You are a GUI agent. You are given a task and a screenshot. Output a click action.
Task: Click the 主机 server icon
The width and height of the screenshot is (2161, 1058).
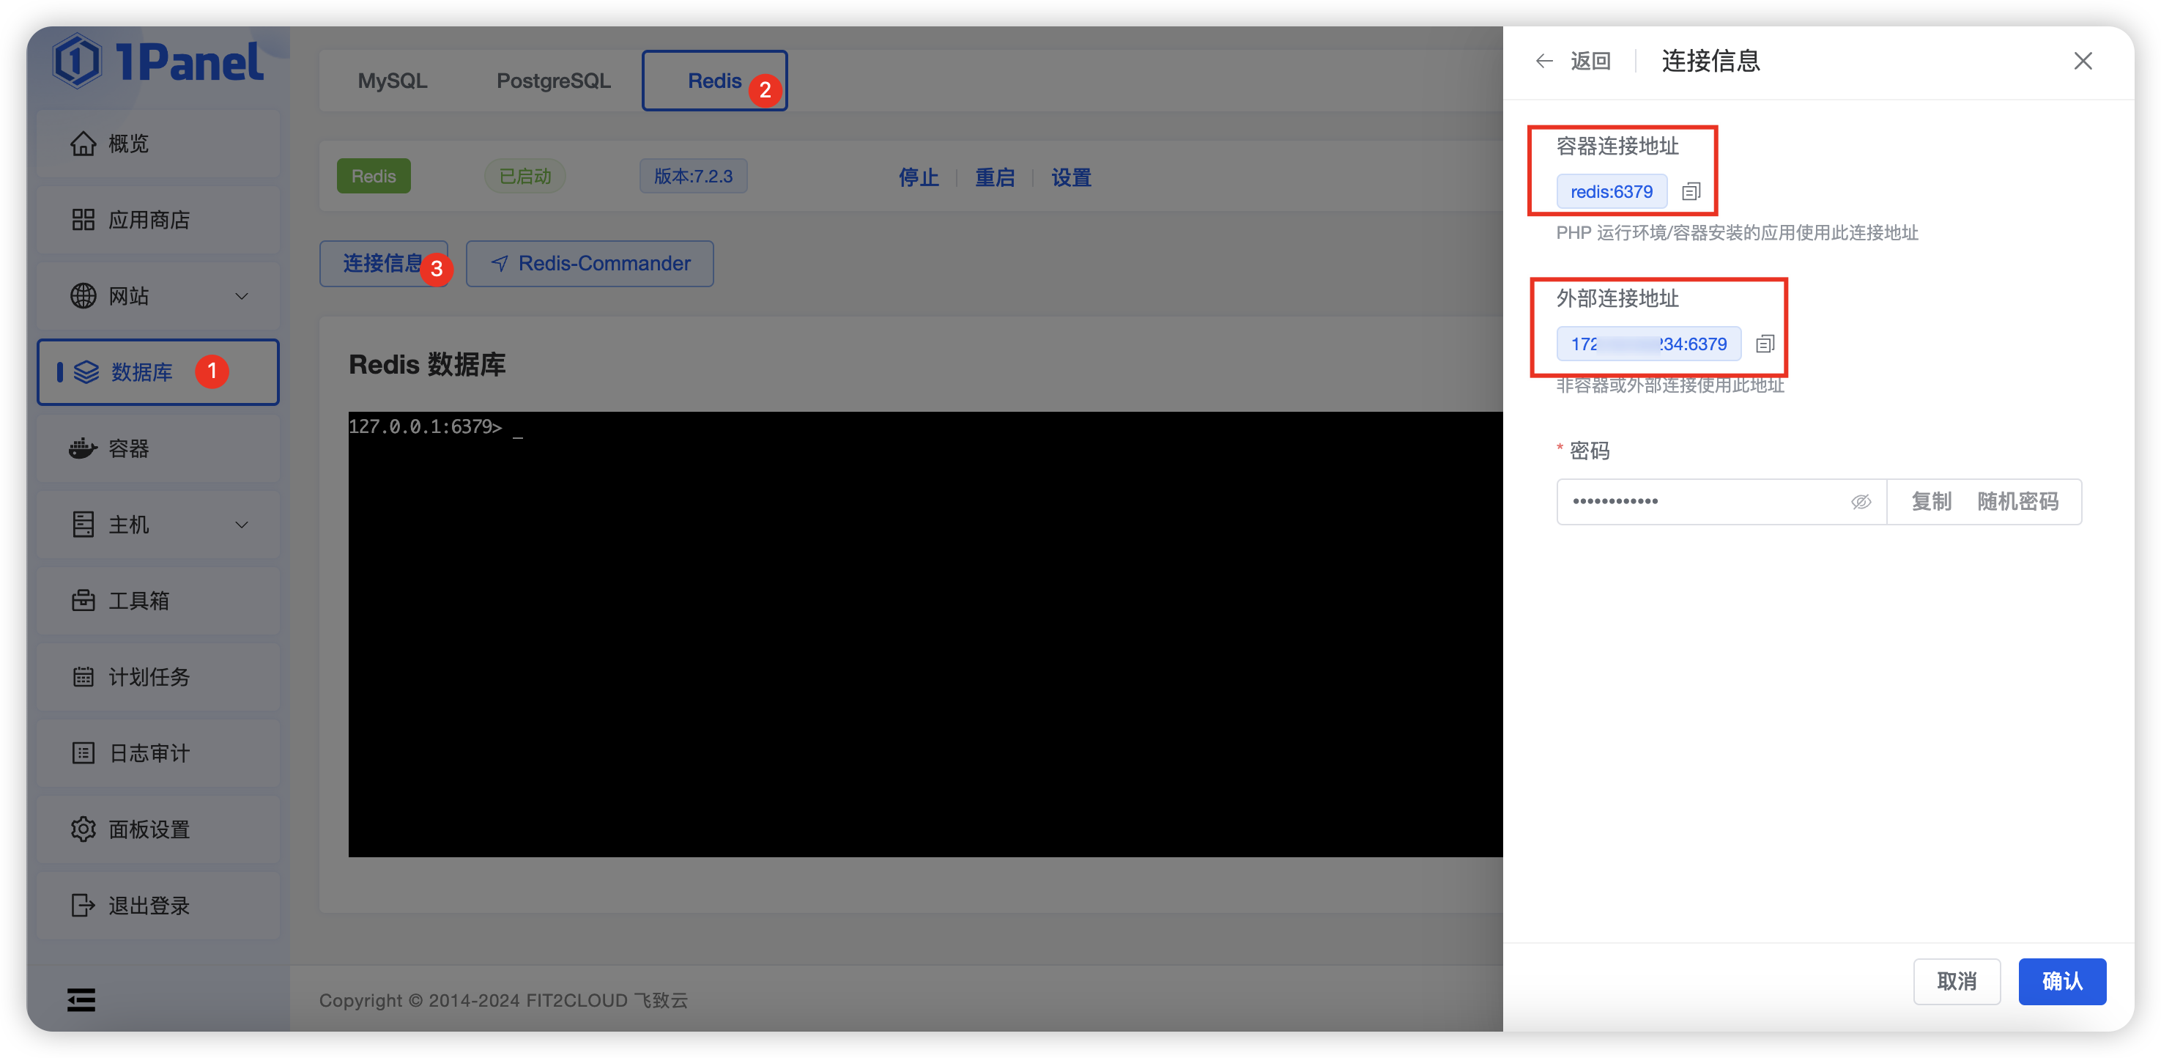(x=83, y=525)
